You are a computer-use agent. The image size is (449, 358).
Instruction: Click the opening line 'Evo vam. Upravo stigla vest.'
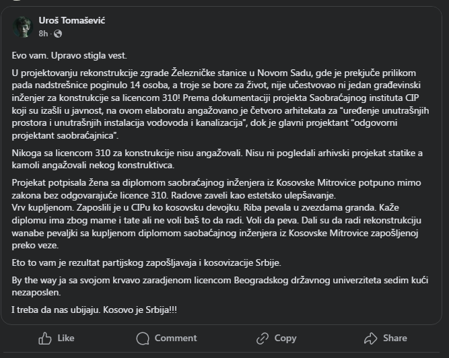(x=69, y=55)
